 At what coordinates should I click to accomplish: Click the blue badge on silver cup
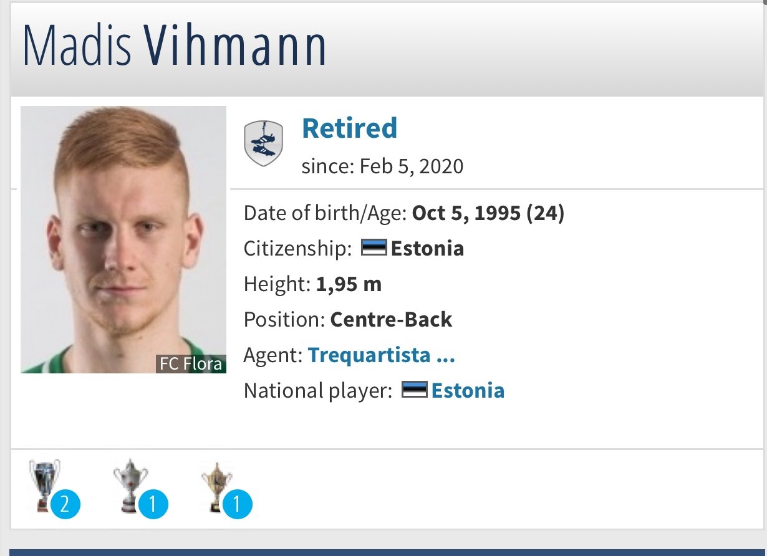point(153,504)
